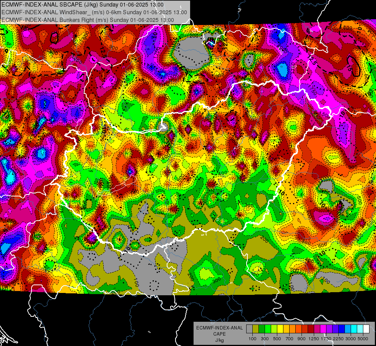Click the crimson-pink swatch after the 1250 tick
The width and height of the screenshot is (376, 346).
click(317, 329)
